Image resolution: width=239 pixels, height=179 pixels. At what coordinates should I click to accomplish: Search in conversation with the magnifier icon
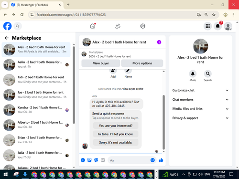(x=208, y=74)
